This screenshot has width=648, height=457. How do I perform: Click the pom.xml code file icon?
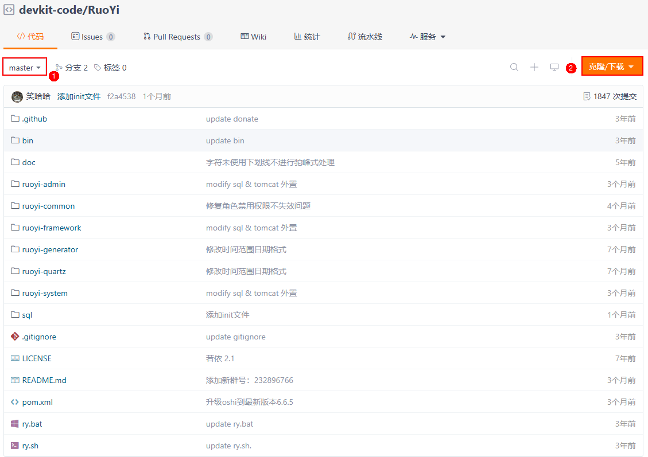[x=15, y=402]
